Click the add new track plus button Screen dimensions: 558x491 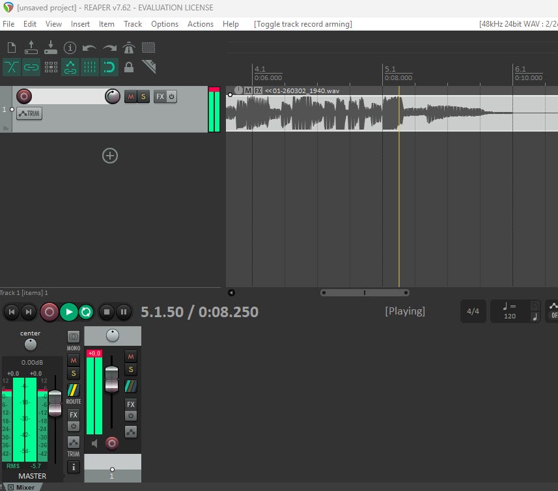point(110,155)
